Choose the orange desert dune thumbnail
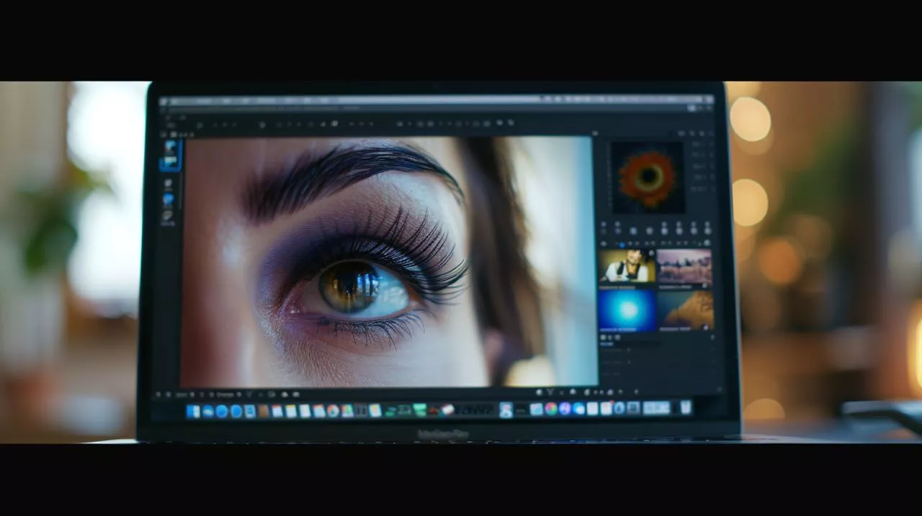 click(685, 309)
